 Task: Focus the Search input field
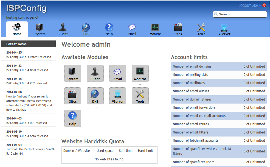click(x=240, y=14)
